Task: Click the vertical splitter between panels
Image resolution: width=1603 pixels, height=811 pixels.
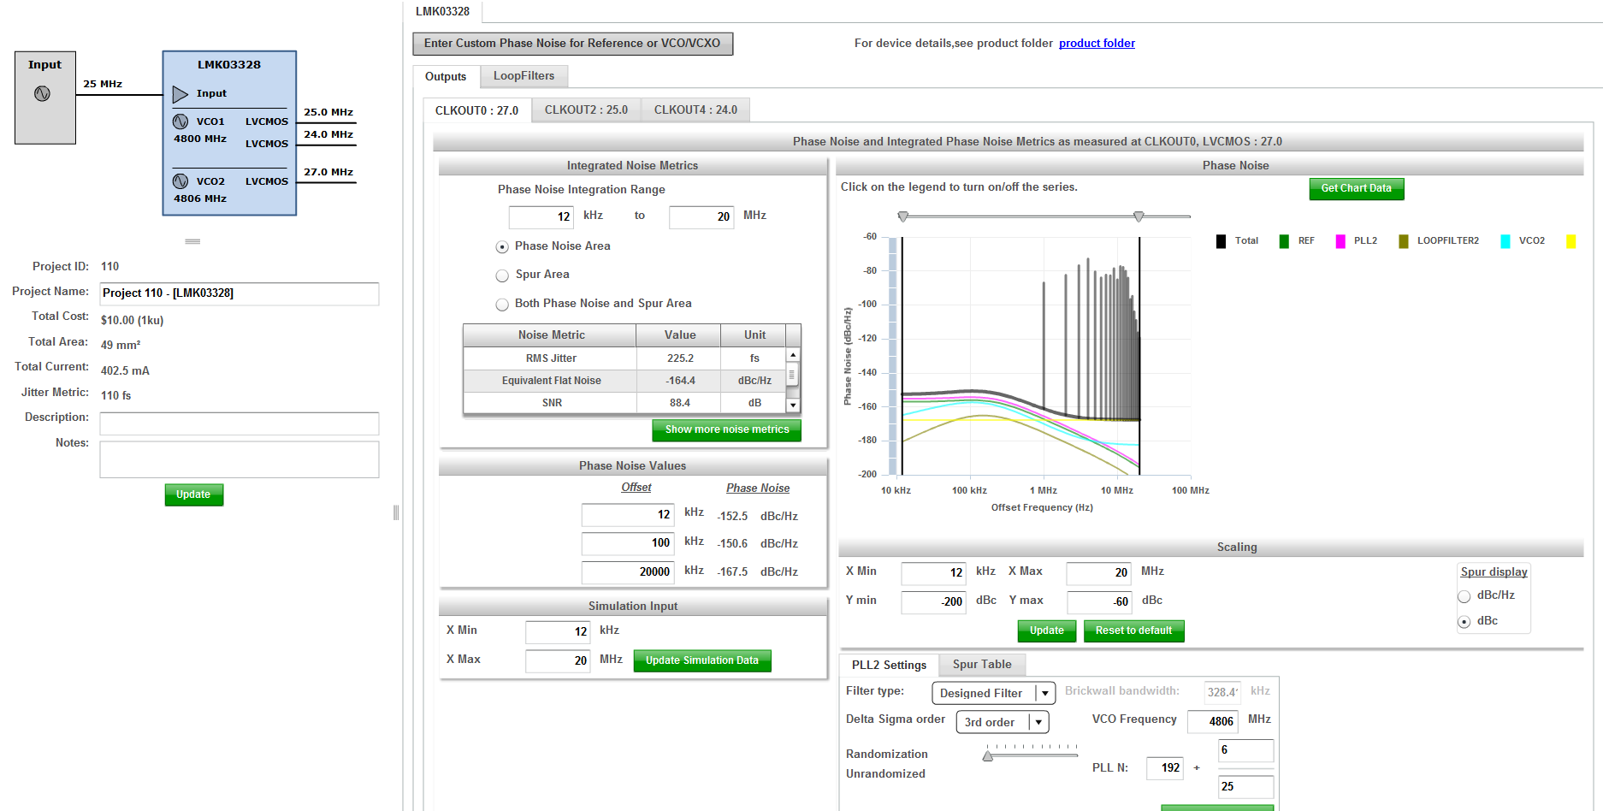Action: pos(396,512)
